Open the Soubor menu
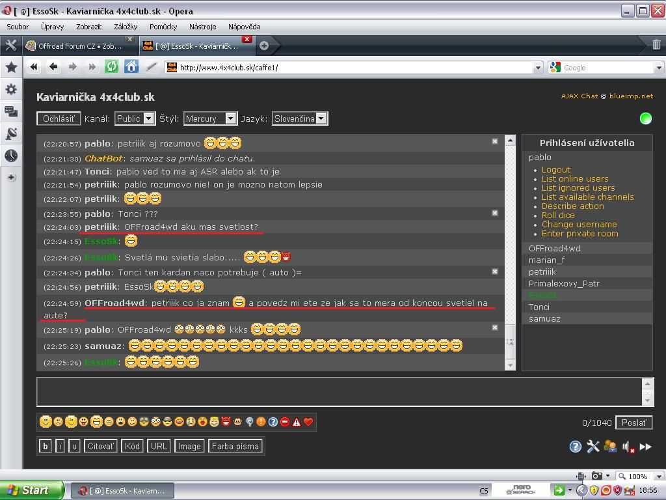The width and height of the screenshot is (666, 500). point(18,26)
